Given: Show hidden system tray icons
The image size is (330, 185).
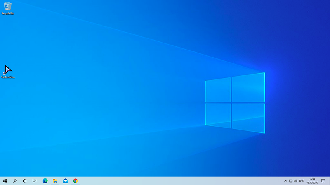Looking at the screenshot, I should pyautogui.click(x=285, y=181).
